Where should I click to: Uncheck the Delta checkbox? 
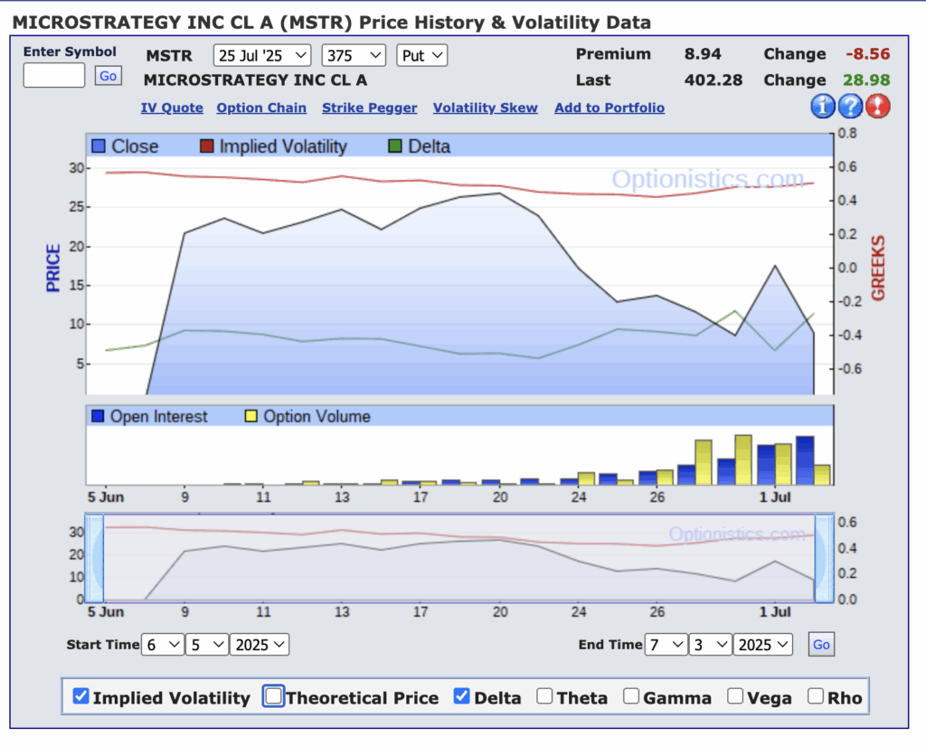(462, 696)
